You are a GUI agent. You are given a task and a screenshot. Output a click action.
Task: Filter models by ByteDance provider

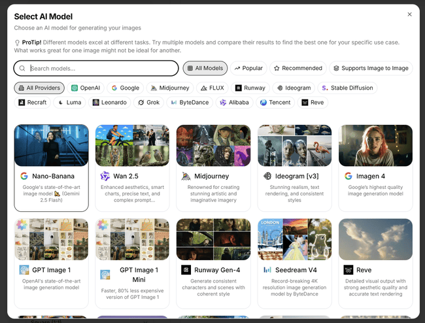click(190, 102)
